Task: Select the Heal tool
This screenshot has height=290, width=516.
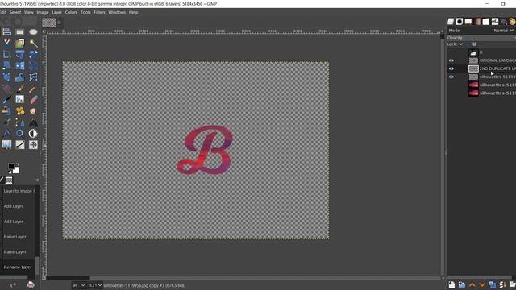Action: (19, 111)
